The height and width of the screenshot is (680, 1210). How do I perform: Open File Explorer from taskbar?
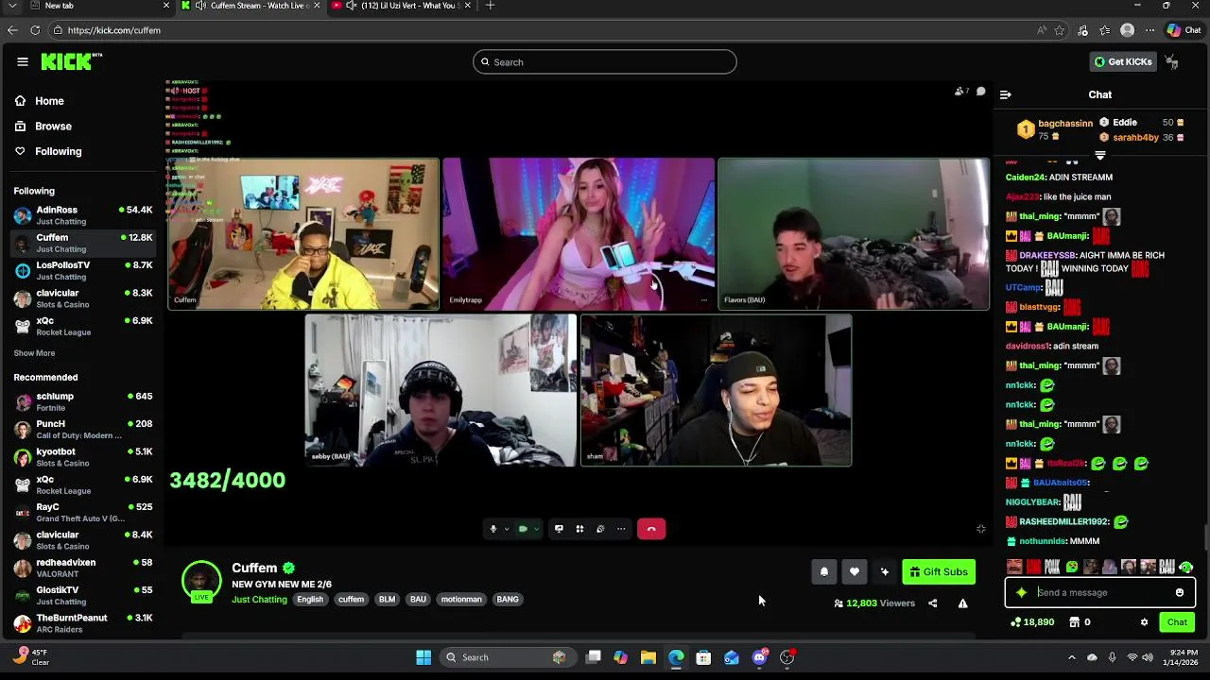coord(648,657)
